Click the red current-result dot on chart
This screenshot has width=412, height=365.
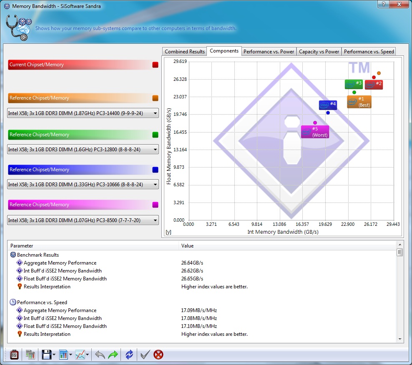pos(374,77)
